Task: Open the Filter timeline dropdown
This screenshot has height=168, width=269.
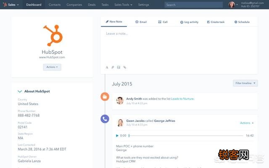Action: tap(245, 83)
